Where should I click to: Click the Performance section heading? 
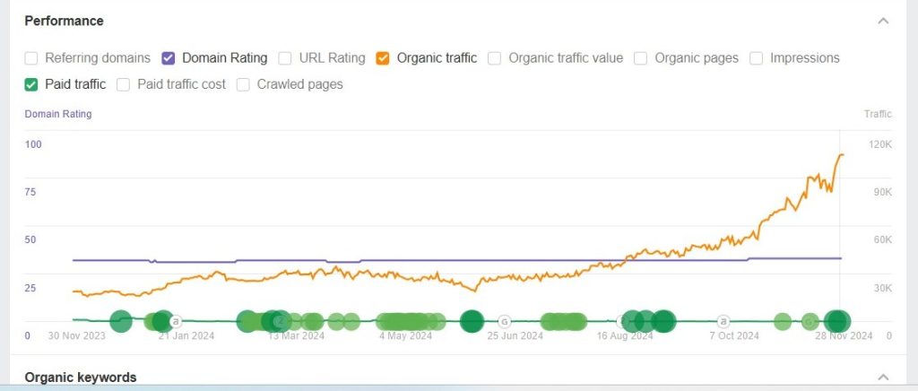click(x=64, y=21)
